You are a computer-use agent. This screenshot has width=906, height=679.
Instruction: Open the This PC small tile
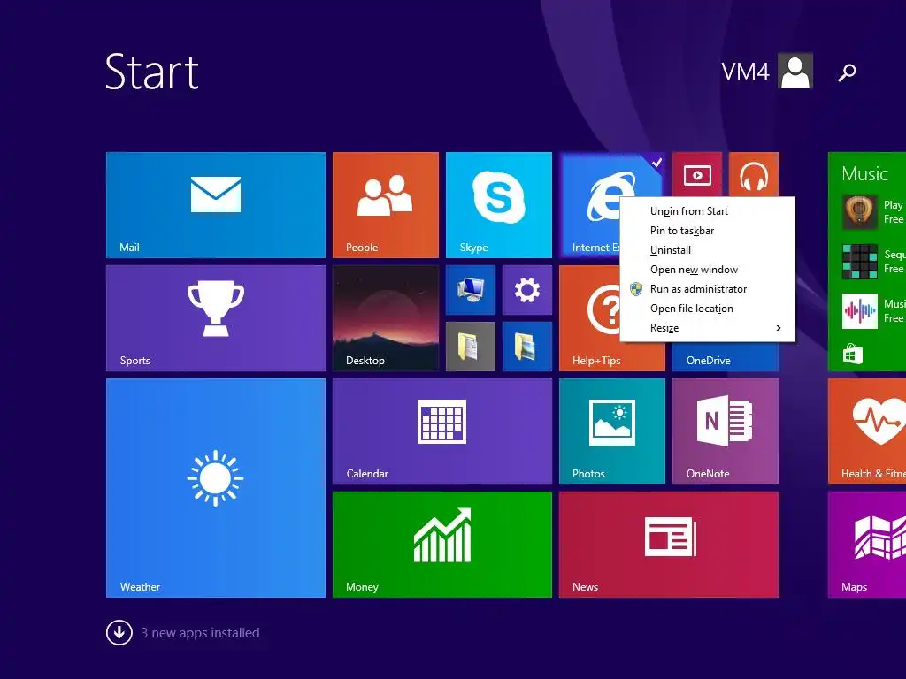[x=471, y=290]
